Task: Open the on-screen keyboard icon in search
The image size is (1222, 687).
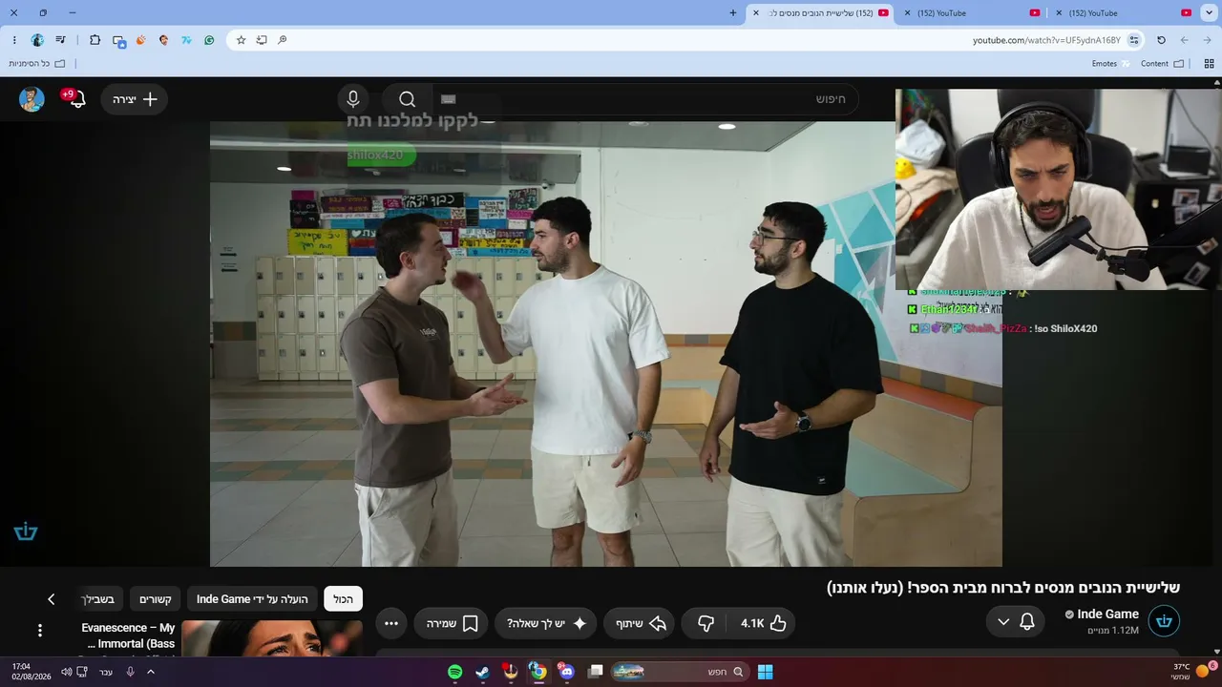Action: 449,99
